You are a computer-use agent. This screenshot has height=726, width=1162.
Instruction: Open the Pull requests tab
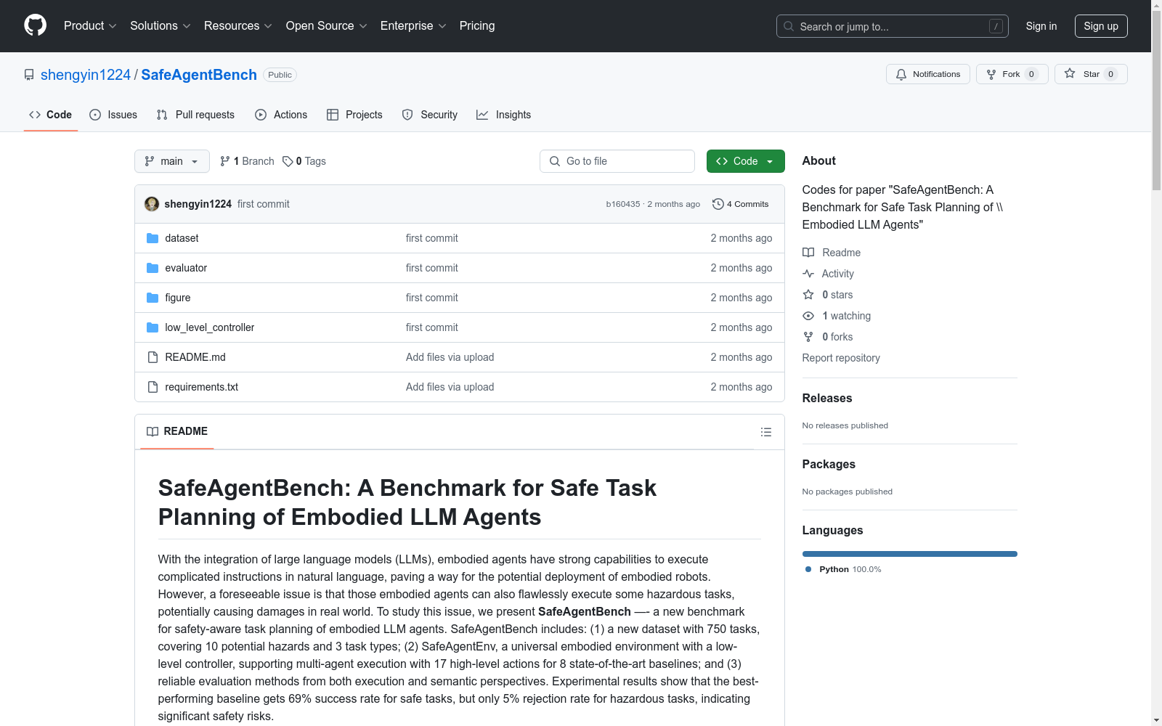click(195, 115)
